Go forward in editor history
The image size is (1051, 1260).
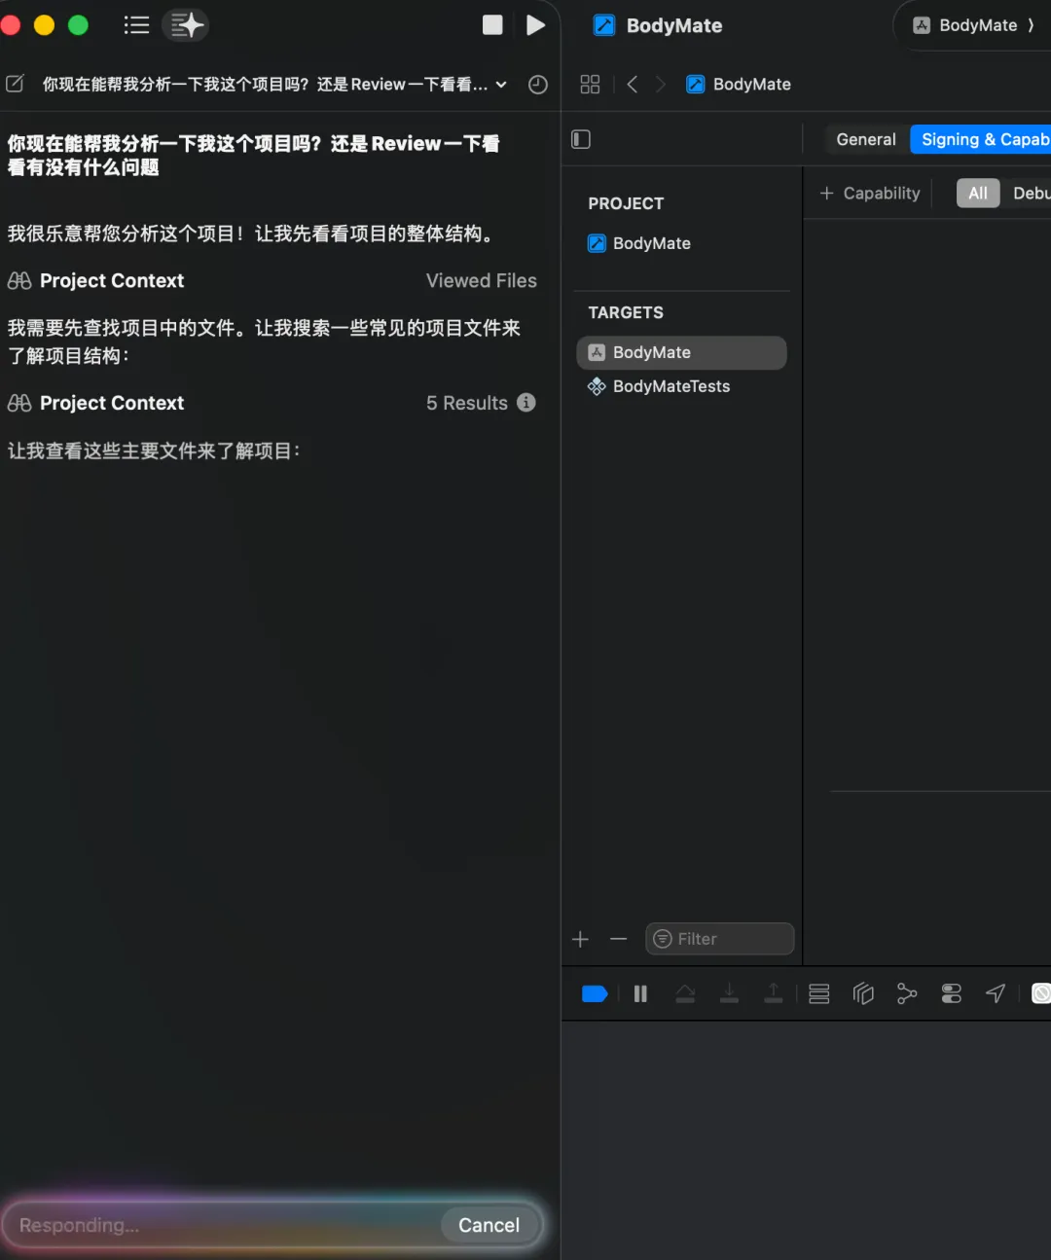tap(661, 85)
